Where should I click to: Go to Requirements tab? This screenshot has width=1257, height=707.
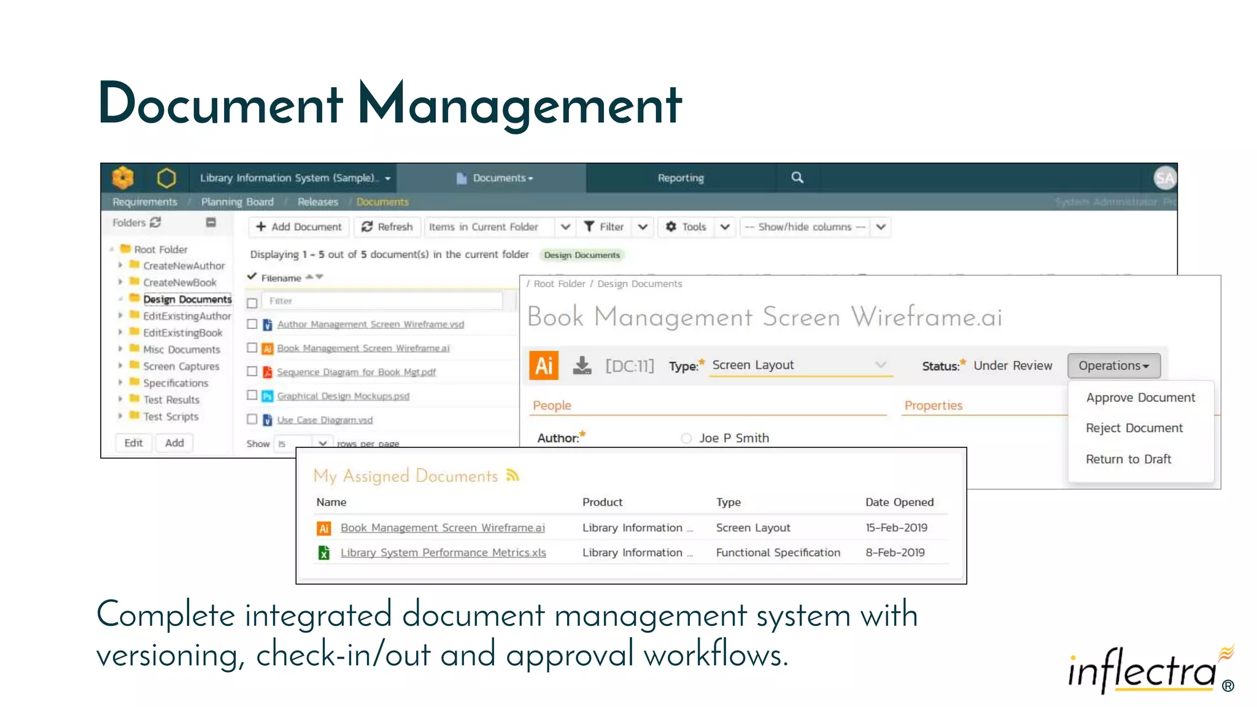coord(145,202)
